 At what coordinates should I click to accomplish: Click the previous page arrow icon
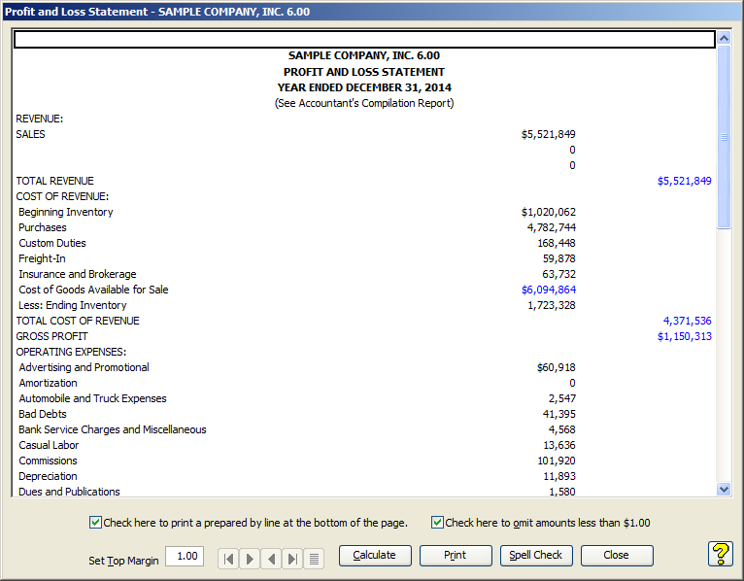point(270,558)
